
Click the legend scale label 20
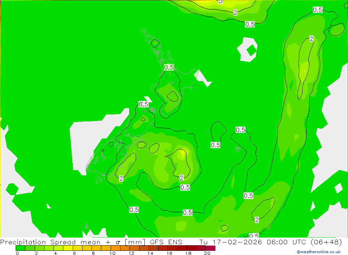click(207, 253)
